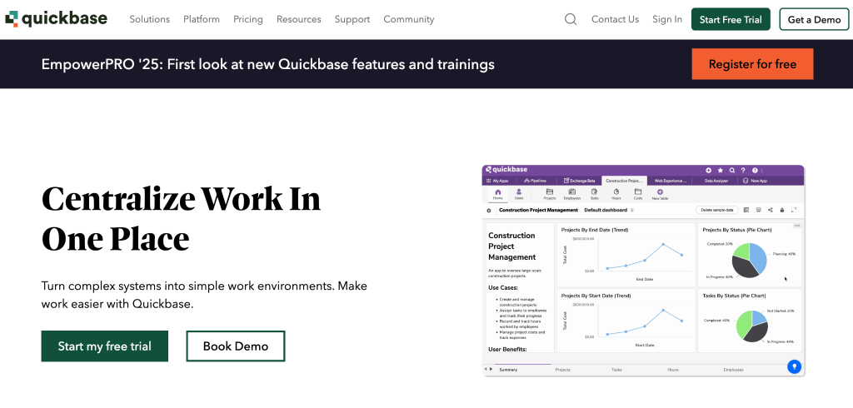853x408 pixels.
Task: Click the Start Free Trial header button
Action: coord(731,19)
